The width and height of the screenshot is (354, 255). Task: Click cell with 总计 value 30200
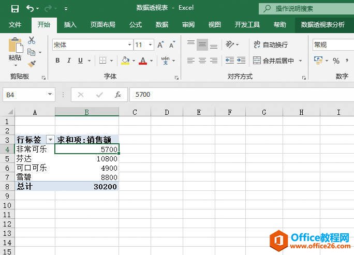pos(87,187)
